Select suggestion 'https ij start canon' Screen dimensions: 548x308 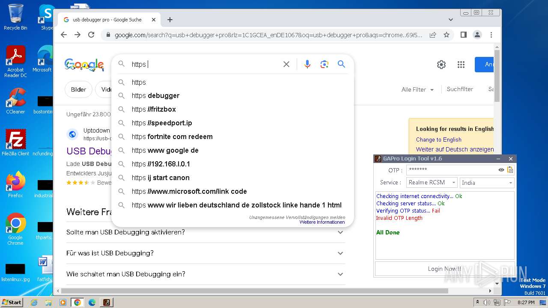pos(232,178)
